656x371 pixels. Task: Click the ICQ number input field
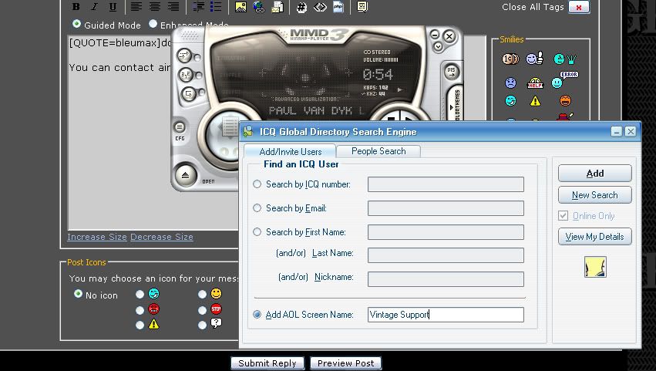click(x=446, y=184)
